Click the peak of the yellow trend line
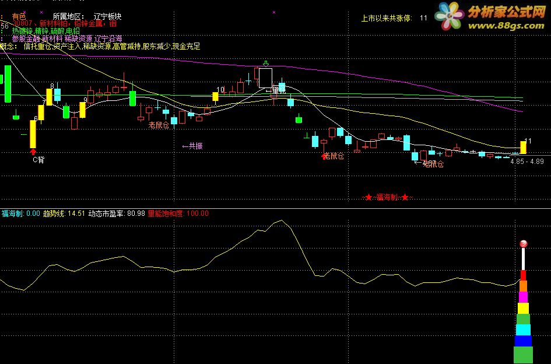Image resolution: width=551 pixels, height=364 pixels. click(x=282, y=220)
